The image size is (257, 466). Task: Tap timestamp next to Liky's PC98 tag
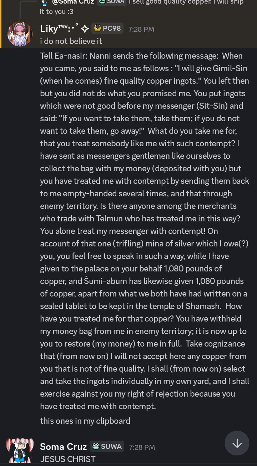[x=141, y=29]
